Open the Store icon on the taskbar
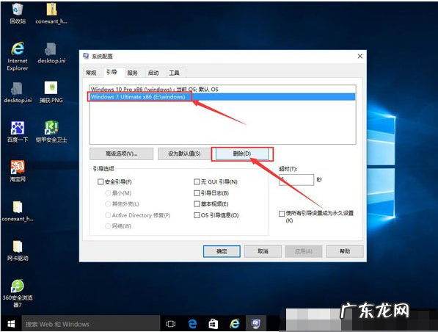 [x=213, y=324]
